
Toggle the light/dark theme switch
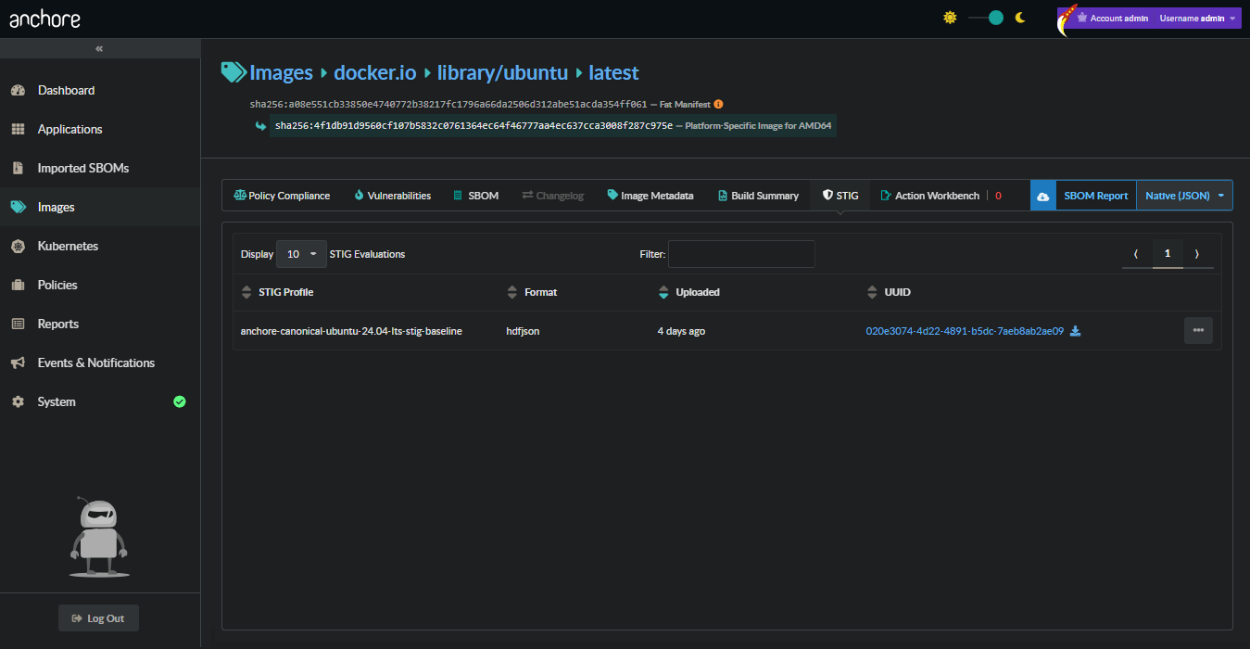(x=986, y=18)
